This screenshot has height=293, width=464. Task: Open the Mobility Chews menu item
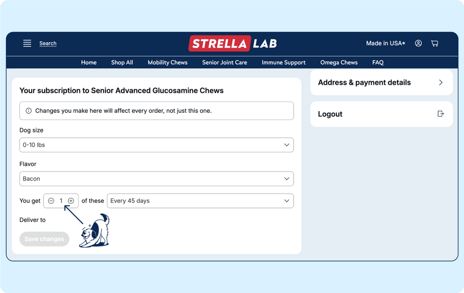click(167, 62)
